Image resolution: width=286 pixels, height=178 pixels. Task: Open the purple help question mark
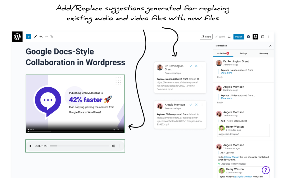click(x=266, y=170)
